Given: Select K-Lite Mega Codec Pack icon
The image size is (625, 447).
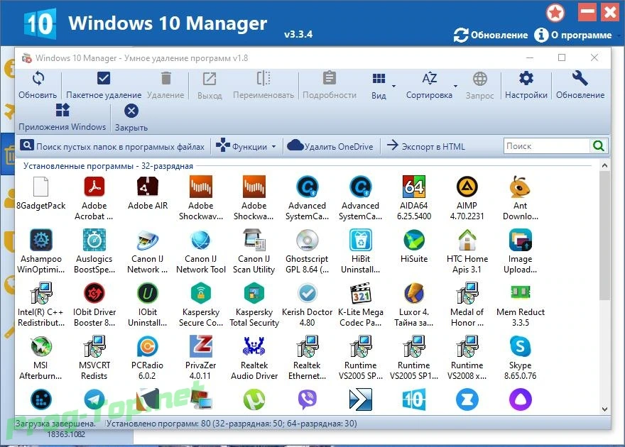Looking at the screenshot, I should tap(360, 293).
